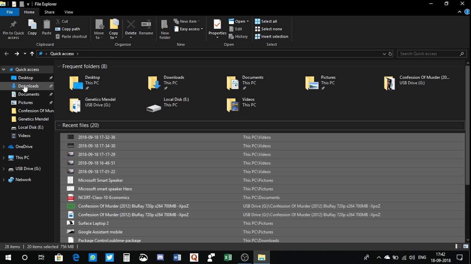Open the Windows Start menu

point(8,257)
